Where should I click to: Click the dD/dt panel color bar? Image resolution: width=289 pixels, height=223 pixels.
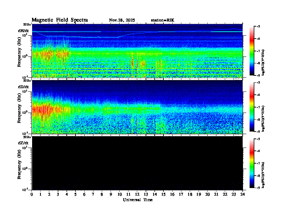coord(252,107)
